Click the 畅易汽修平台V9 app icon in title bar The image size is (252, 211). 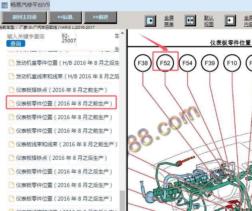tap(4, 5)
